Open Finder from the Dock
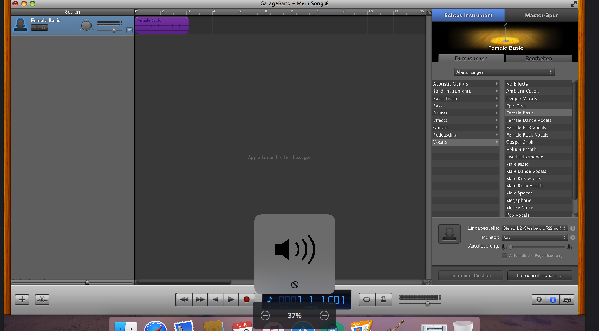Image resolution: width=599 pixels, height=331 pixels. [x=126, y=326]
